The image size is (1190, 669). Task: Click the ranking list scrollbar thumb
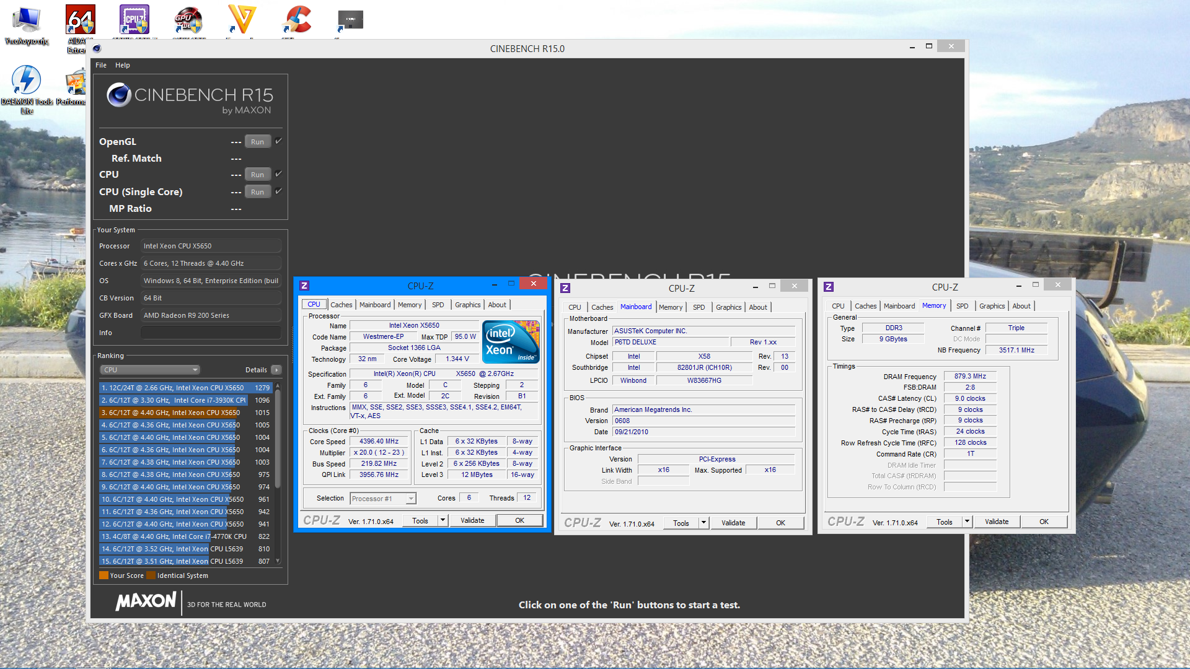pyautogui.click(x=278, y=439)
